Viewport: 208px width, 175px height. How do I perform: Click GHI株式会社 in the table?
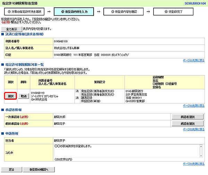coord(39,99)
